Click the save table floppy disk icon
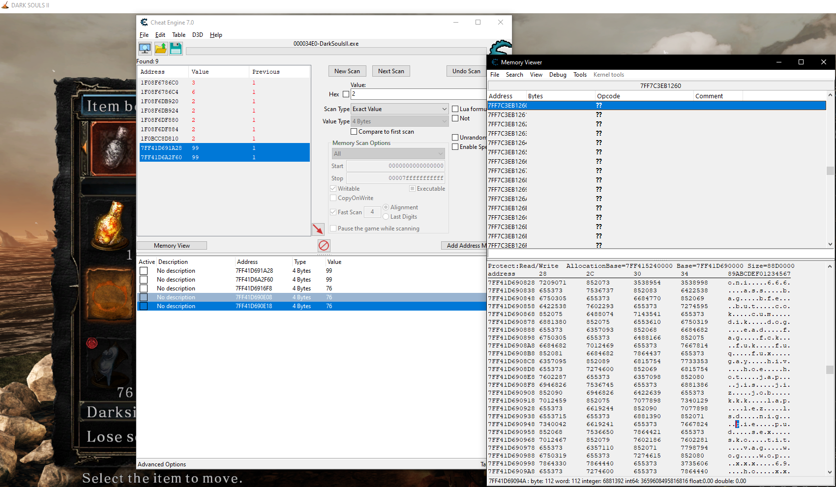This screenshot has height=487, width=836. pos(176,48)
